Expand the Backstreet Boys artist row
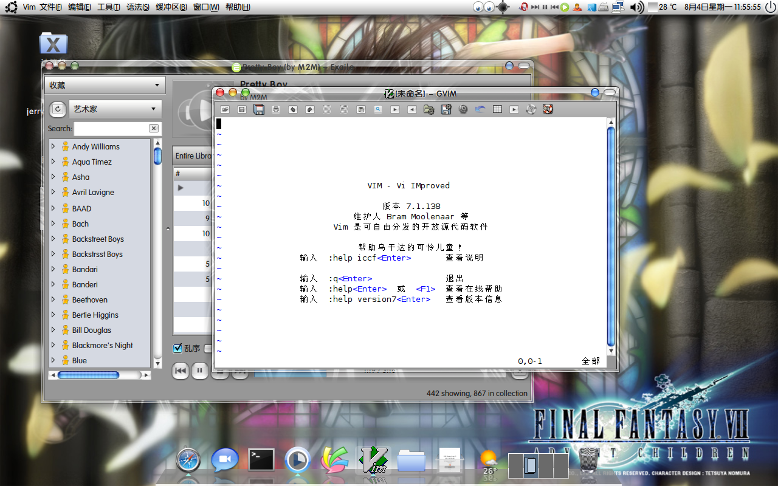Viewport: 778px width, 486px height. tap(53, 239)
